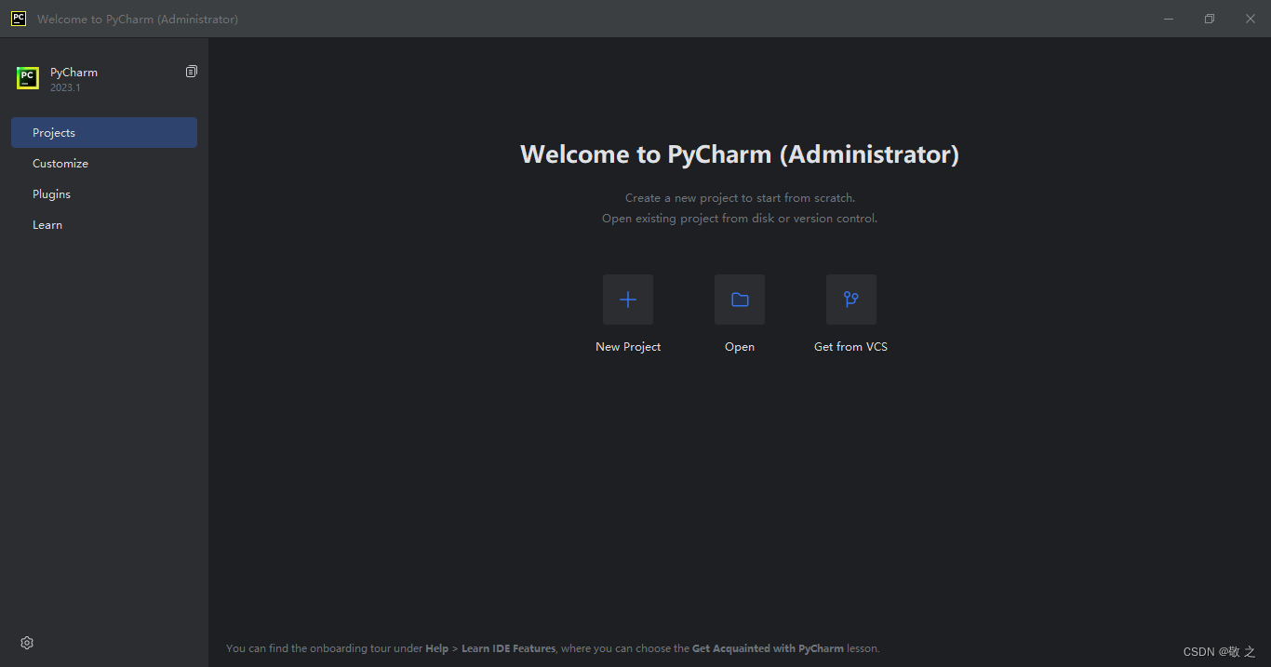
Task: Click the Get from VCS branch icon
Action: coord(851,300)
